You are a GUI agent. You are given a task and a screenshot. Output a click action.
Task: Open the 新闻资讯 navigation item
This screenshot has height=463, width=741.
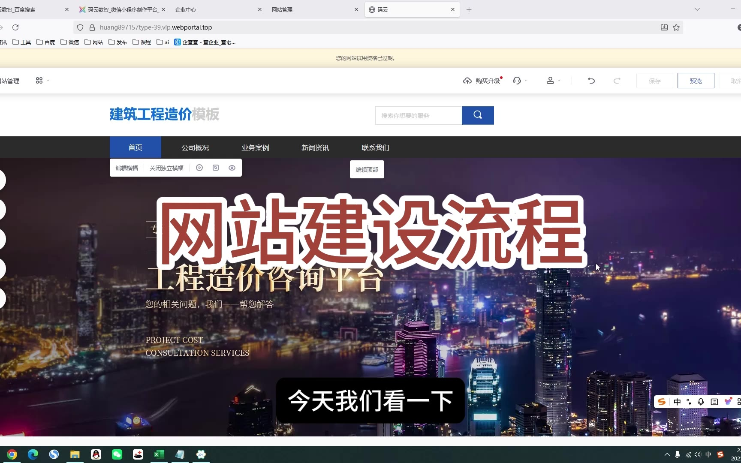(315, 147)
